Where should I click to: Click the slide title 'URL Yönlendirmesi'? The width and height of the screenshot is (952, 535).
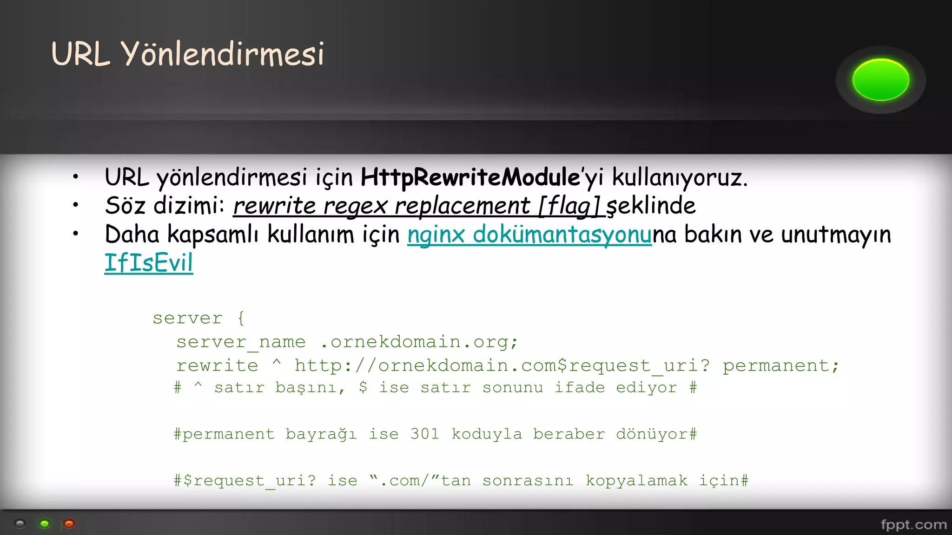point(188,53)
